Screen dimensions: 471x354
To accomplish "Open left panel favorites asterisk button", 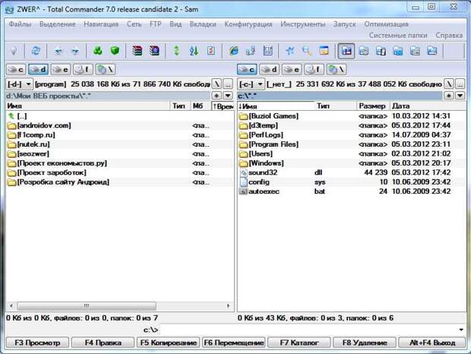I will [217, 96].
